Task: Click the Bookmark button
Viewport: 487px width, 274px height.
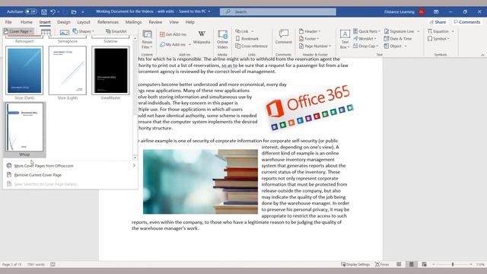Action: click(247, 39)
